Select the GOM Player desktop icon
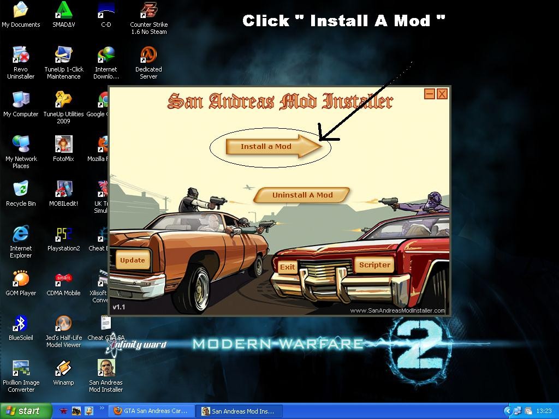The width and height of the screenshot is (559, 419). (21, 283)
